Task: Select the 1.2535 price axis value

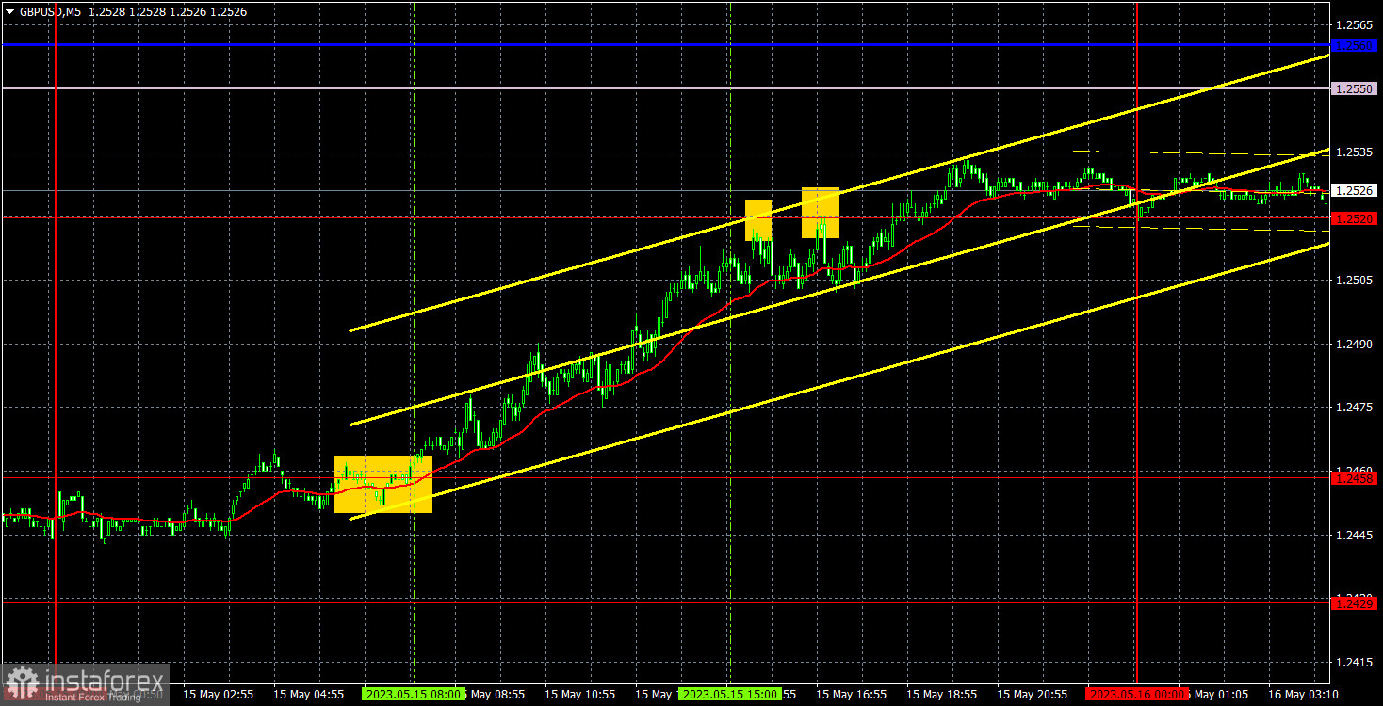Action: [x=1354, y=152]
